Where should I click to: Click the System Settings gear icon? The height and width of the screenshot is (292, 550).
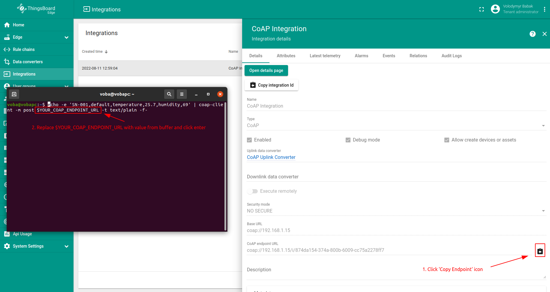tap(7, 246)
